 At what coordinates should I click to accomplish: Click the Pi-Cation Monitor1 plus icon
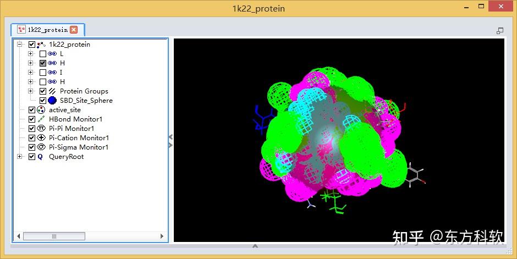(41, 137)
